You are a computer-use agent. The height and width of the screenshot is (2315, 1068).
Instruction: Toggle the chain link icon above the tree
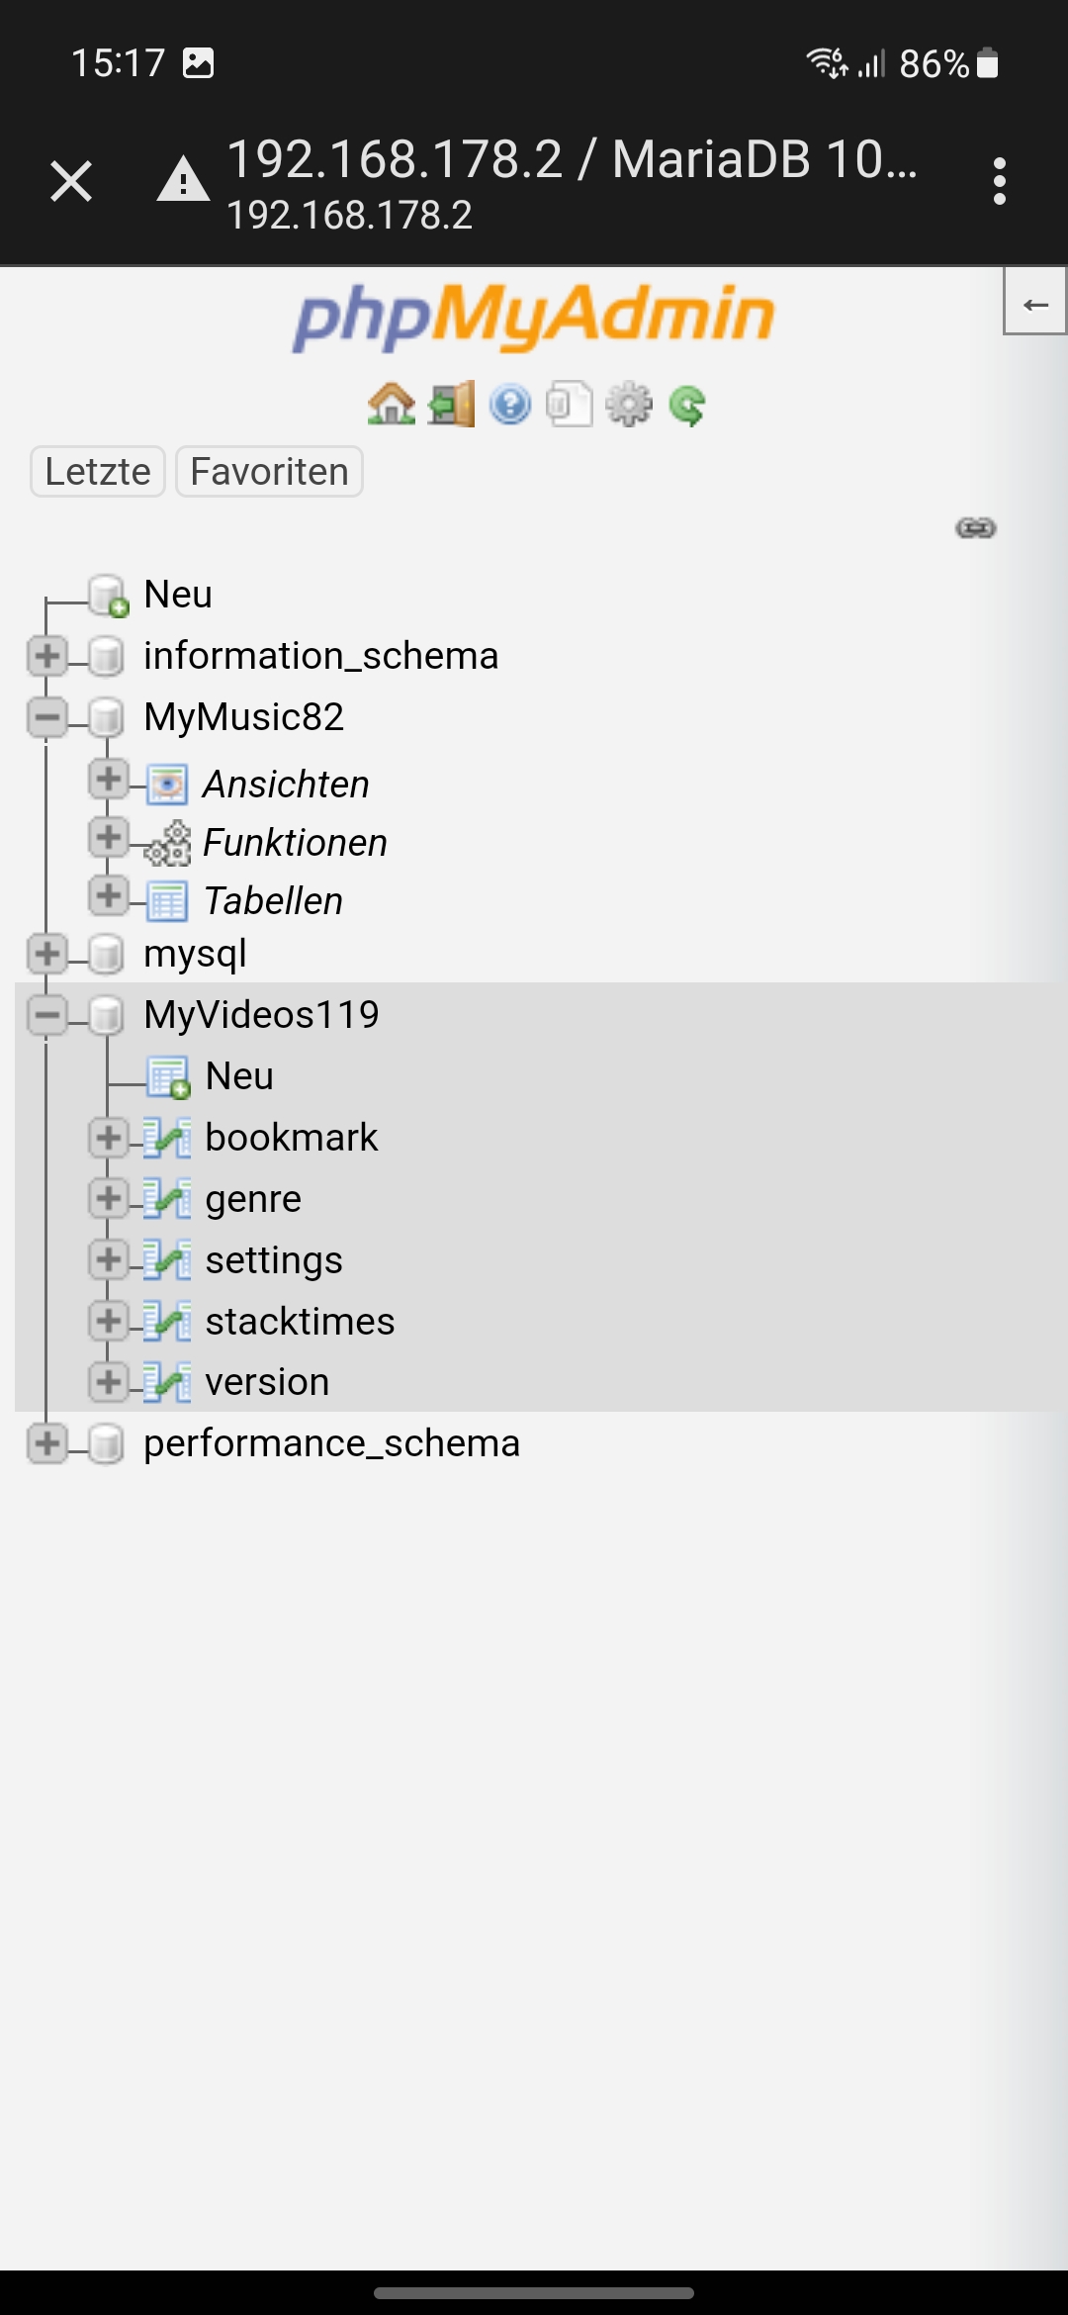click(976, 528)
